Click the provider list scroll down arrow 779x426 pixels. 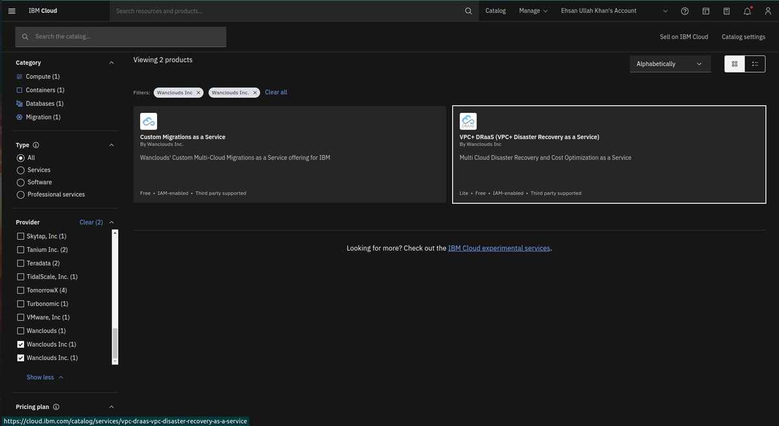116,361
